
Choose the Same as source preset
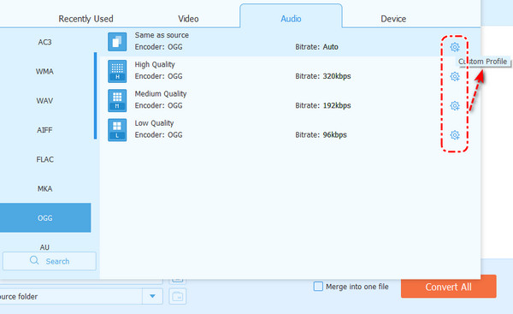pyautogui.click(x=162, y=35)
